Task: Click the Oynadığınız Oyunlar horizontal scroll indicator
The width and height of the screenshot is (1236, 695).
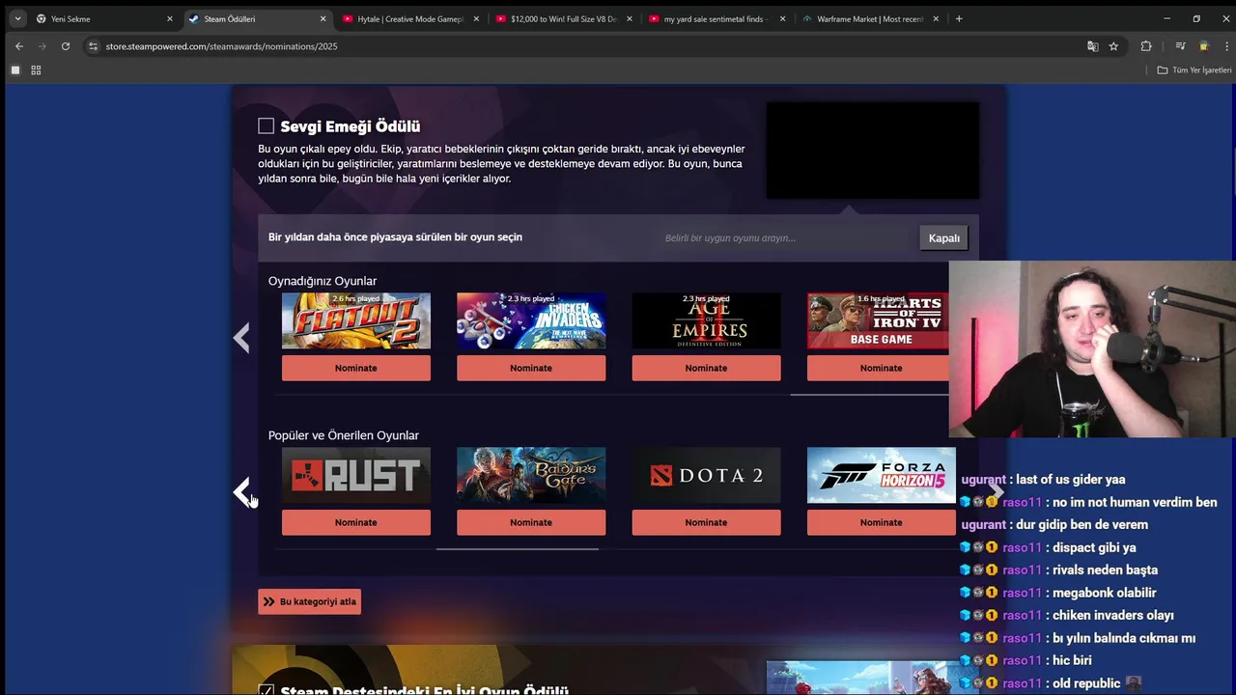Action: coord(869,394)
